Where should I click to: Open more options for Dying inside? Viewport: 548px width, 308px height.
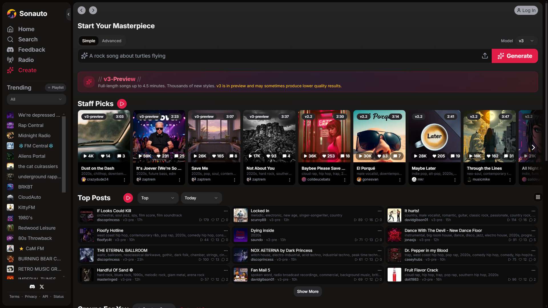click(x=380, y=231)
